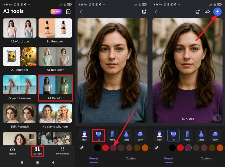225x167 pixels.
Task: Select the Top clothing category
Action: [x=98, y=135]
